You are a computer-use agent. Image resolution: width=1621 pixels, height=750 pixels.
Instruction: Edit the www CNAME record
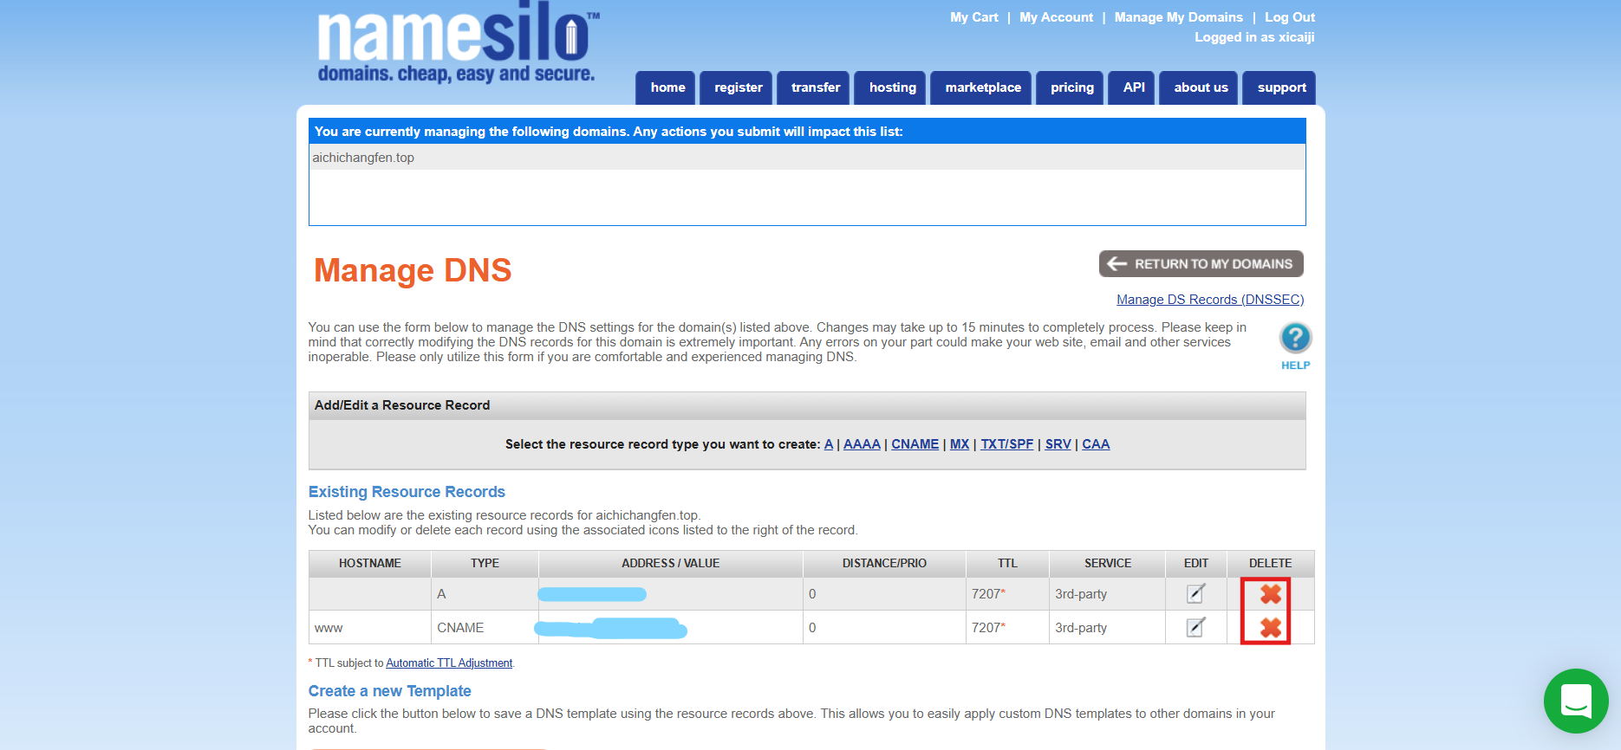pyautogui.click(x=1195, y=627)
